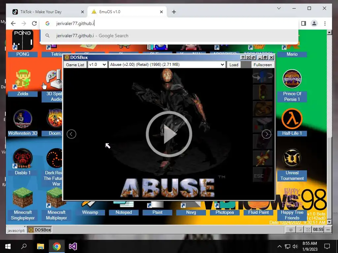Open Chrome side panel icon
Screen dimensions: 338x253
[304, 23]
